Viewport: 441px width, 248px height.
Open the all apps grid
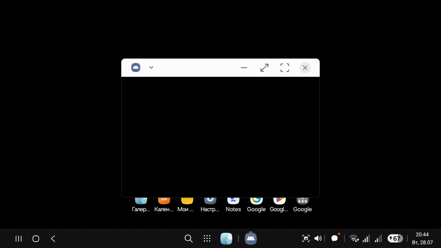(207, 239)
